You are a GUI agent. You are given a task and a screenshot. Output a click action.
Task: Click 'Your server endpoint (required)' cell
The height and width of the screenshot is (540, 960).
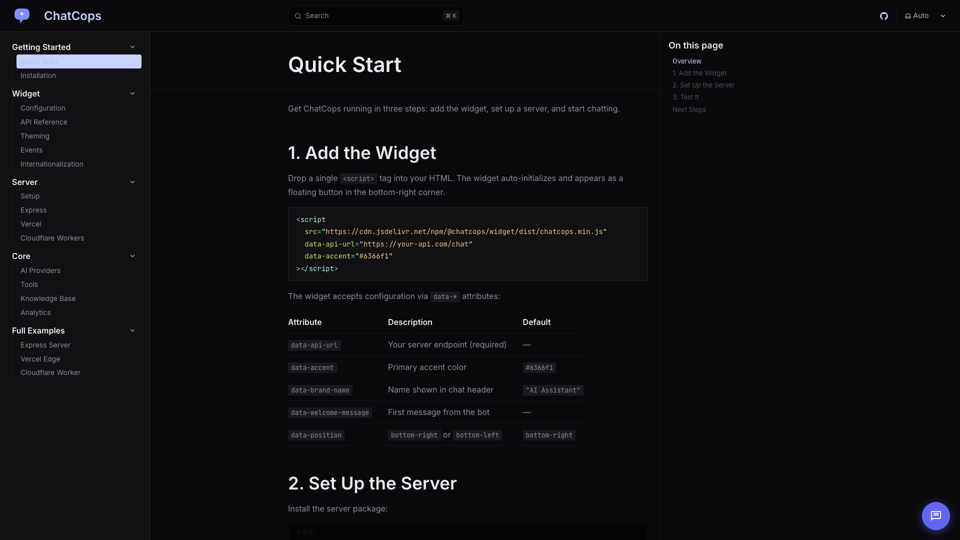point(447,344)
